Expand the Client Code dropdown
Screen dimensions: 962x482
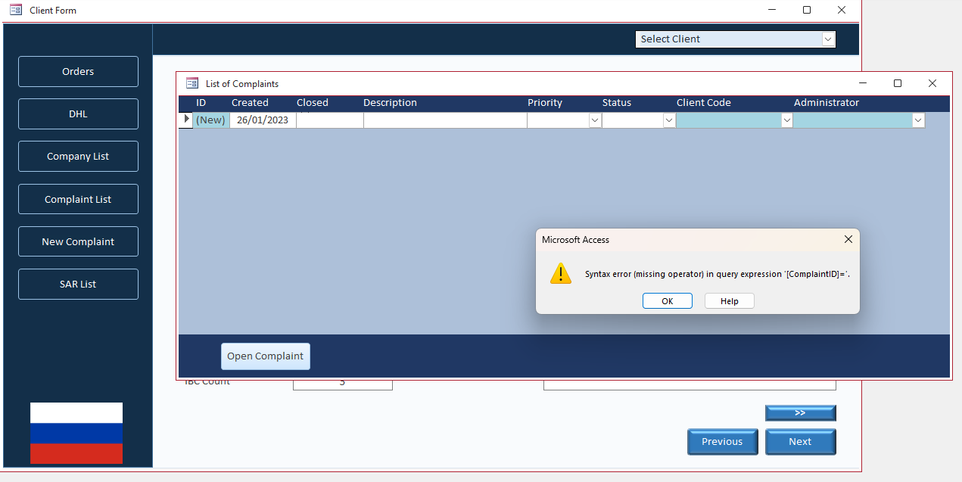pos(786,120)
